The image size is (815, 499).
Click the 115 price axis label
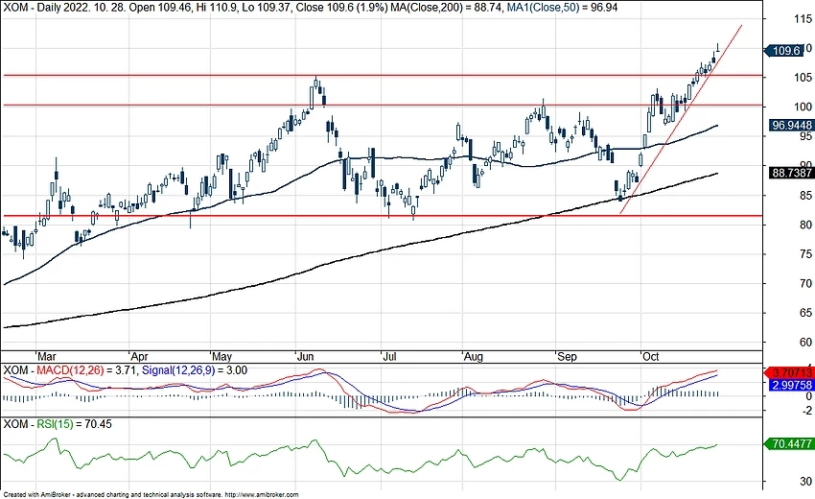click(803, 19)
